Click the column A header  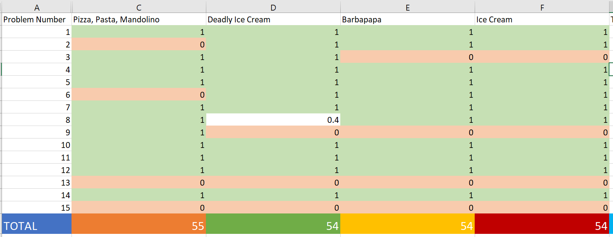click(37, 7)
